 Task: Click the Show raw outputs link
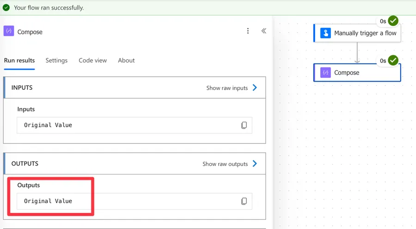(x=225, y=164)
